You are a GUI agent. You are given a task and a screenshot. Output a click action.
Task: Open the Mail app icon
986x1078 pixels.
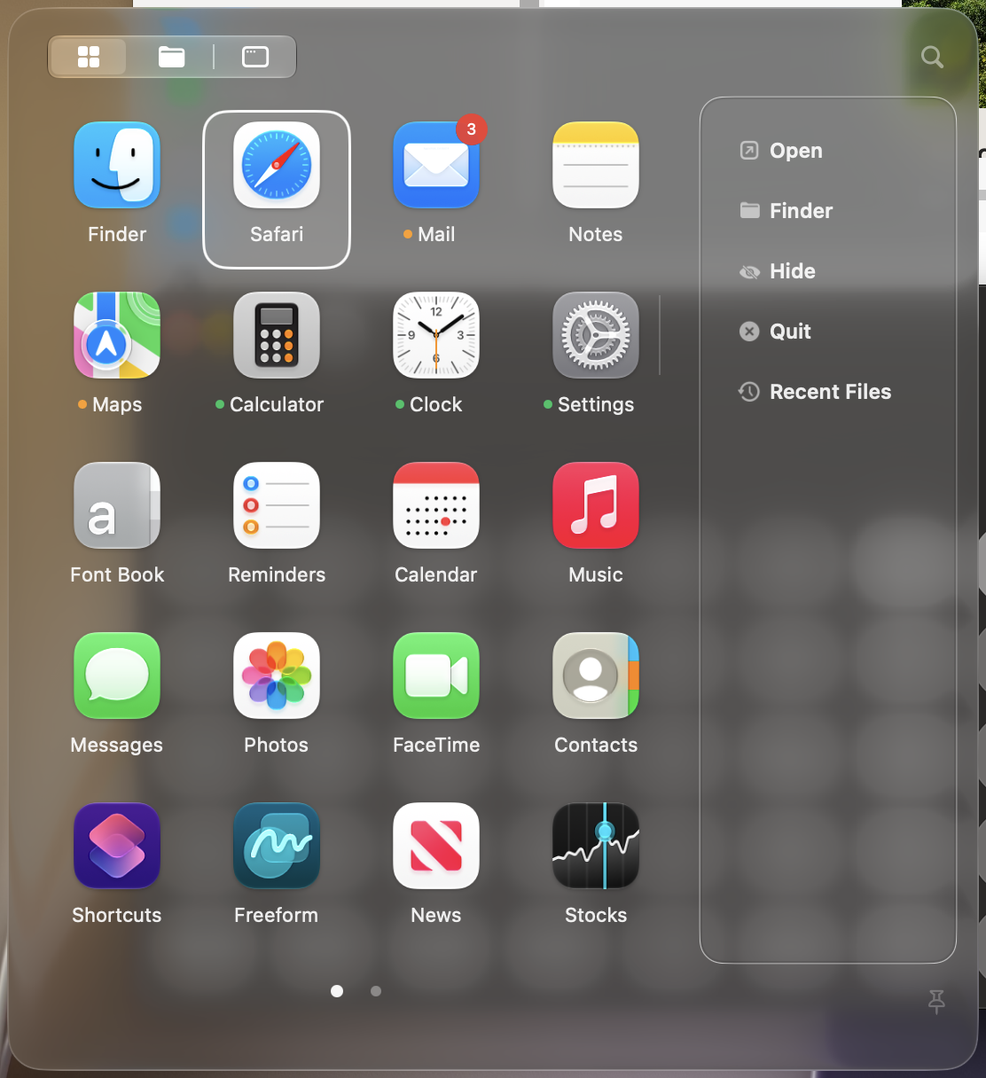click(436, 165)
